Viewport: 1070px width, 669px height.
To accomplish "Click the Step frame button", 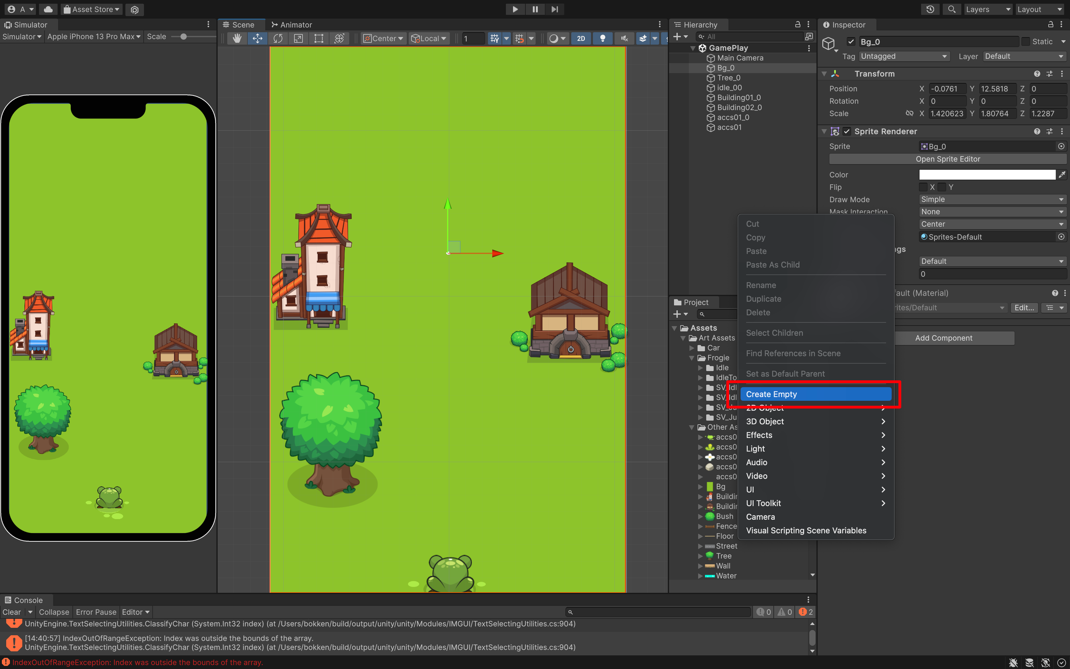I will 555,9.
